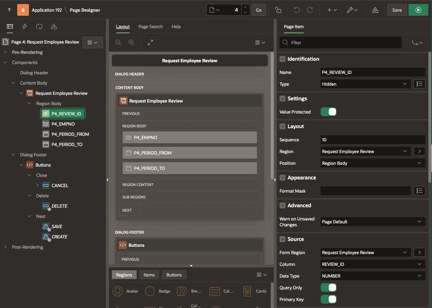The image size is (432, 308).
Task: Disable the Query Only switch
Action: click(328, 287)
